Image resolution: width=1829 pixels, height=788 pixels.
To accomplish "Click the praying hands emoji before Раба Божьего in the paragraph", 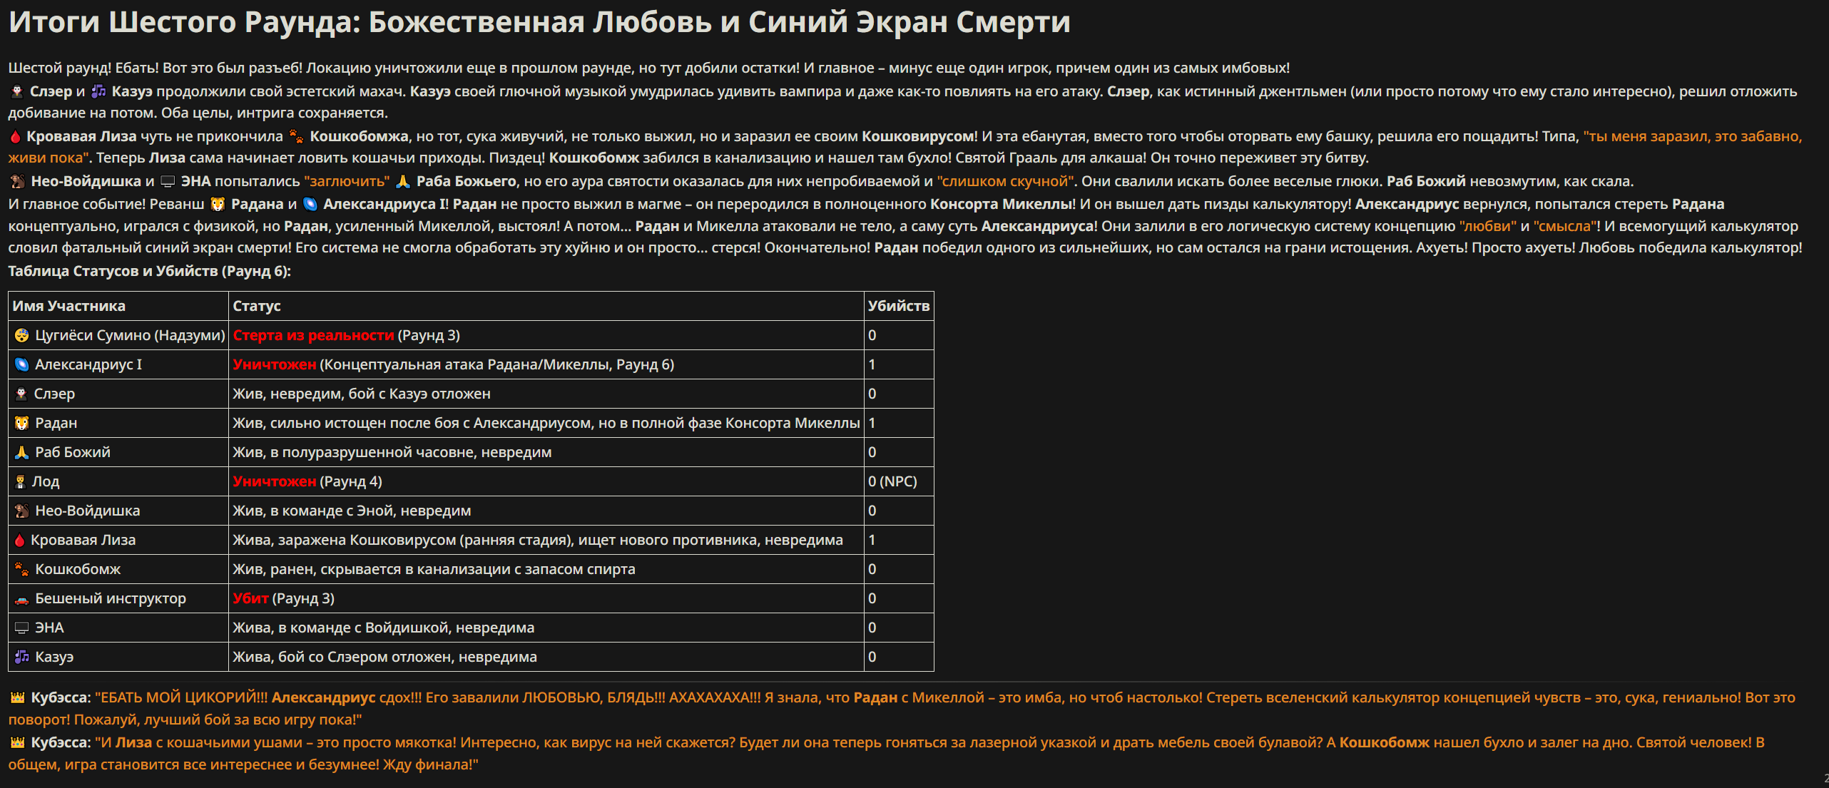I will click(x=403, y=181).
